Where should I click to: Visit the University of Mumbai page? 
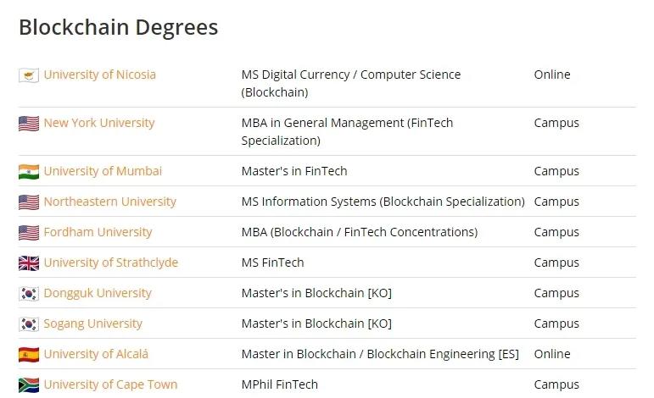[x=103, y=171]
